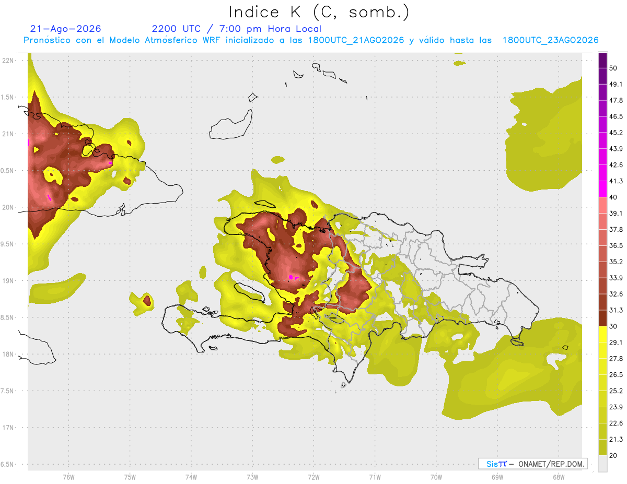The height and width of the screenshot is (484, 627).
Task: Click the bright yellow legend band between 29.1 and 30
Action: point(602,334)
